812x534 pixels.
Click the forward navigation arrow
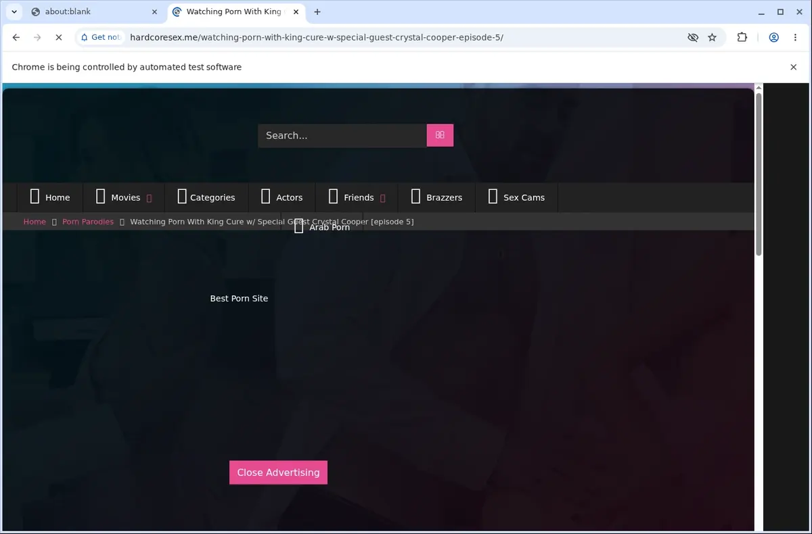point(37,37)
